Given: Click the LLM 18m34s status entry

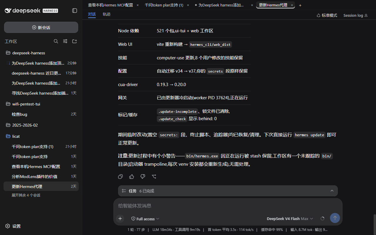Looking at the screenshot, I should click(x=176, y=230).
